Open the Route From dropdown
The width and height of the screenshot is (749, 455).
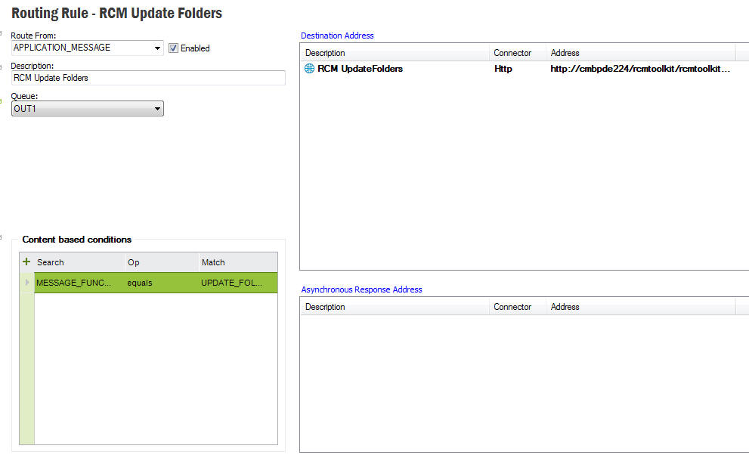(157, 48)
